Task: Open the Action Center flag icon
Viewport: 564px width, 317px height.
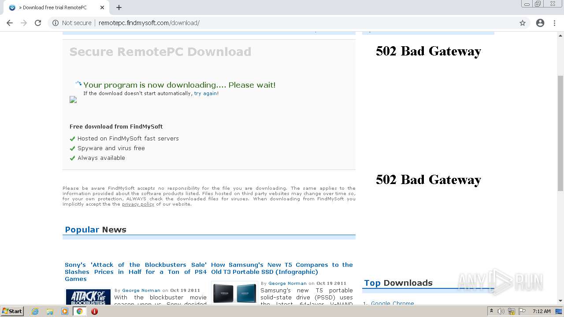Action: [522, 311]
